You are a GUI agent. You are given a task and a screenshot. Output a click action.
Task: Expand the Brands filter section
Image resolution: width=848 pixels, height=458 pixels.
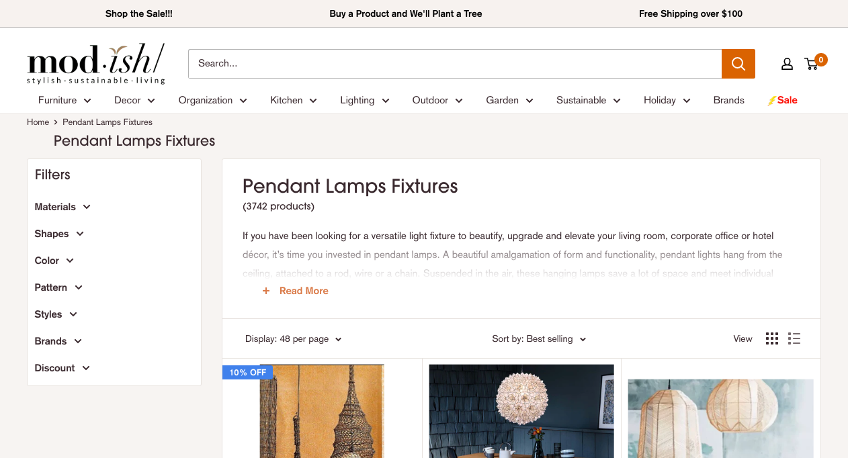coord(58,341)
